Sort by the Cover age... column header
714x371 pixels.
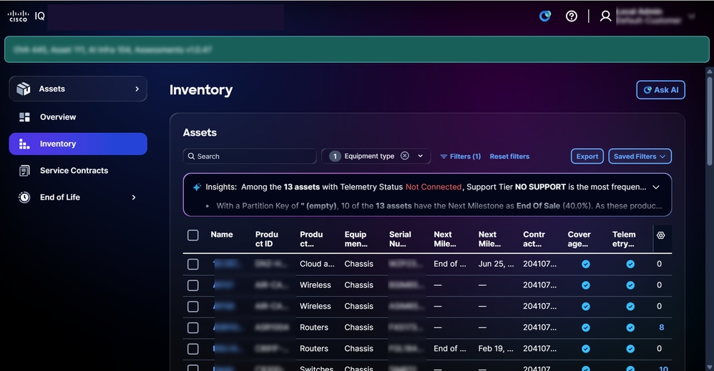[579, 239]
